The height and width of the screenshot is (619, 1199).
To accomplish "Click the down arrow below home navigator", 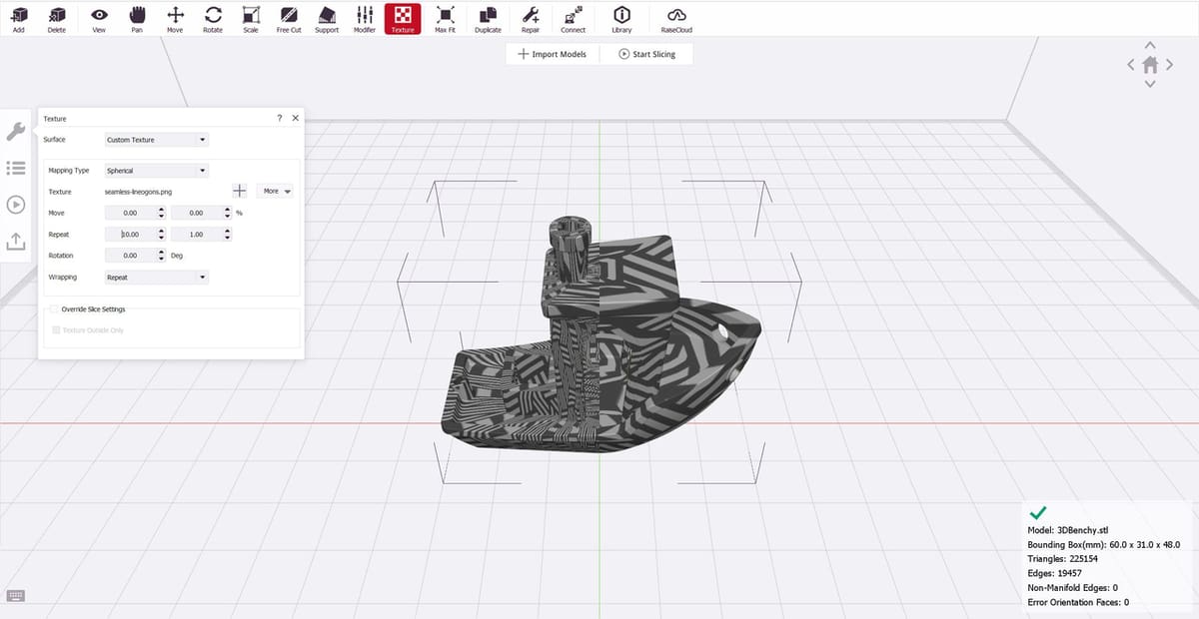I will (1150, 84).
